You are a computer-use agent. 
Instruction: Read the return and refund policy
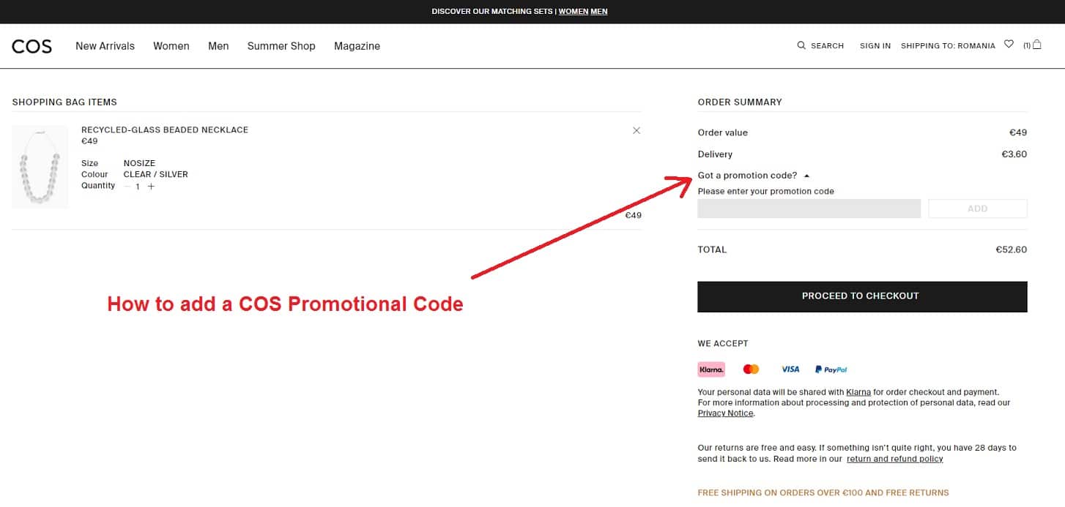pyautogui.click(x=894, y=459)
